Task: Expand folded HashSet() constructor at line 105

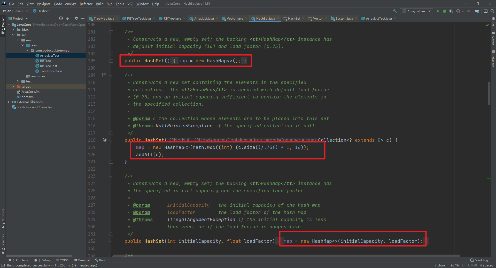Action: click(111, 61)
